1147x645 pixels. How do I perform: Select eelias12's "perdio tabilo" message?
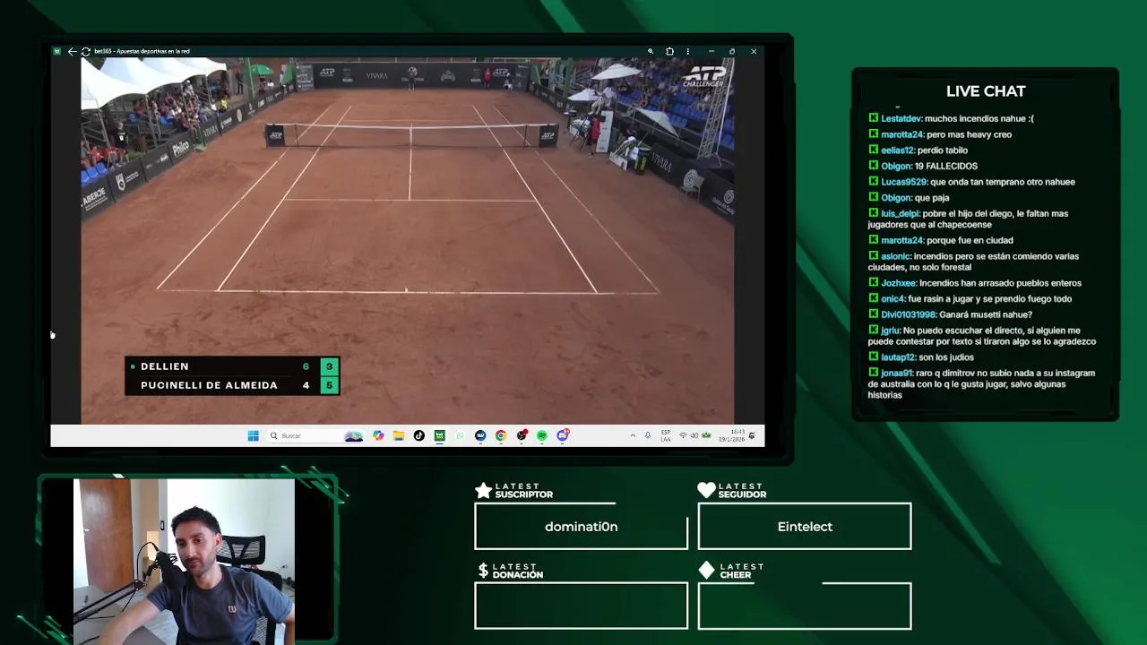[x=918, y=150]
